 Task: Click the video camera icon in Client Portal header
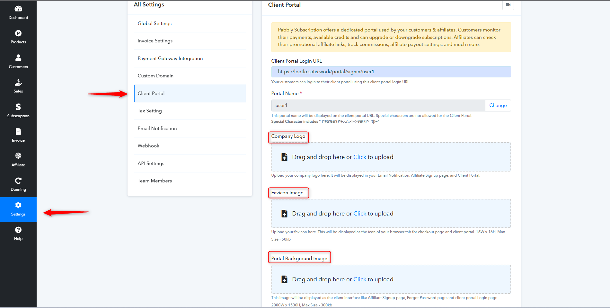pyautogui.click(x=508, y=5)
